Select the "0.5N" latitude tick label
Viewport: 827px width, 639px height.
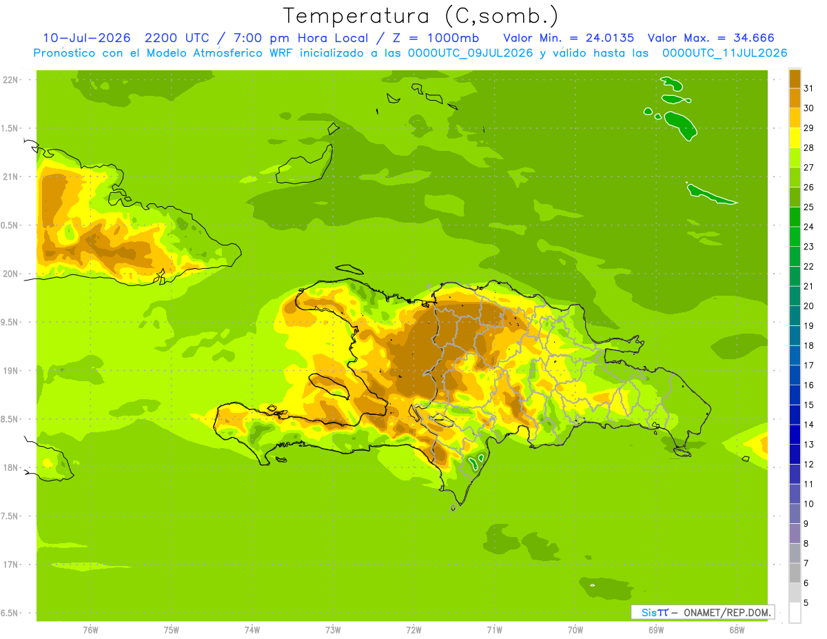[10, 225]
